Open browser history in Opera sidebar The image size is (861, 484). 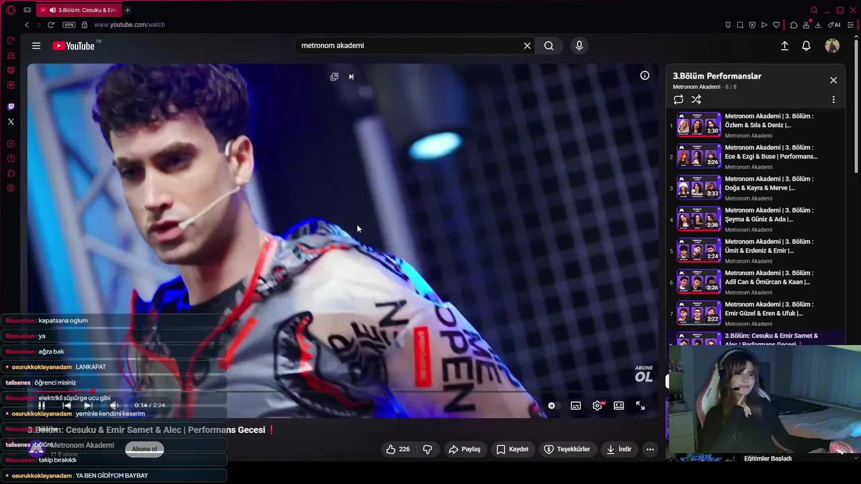pyautogui.click(x=11, y=159)
